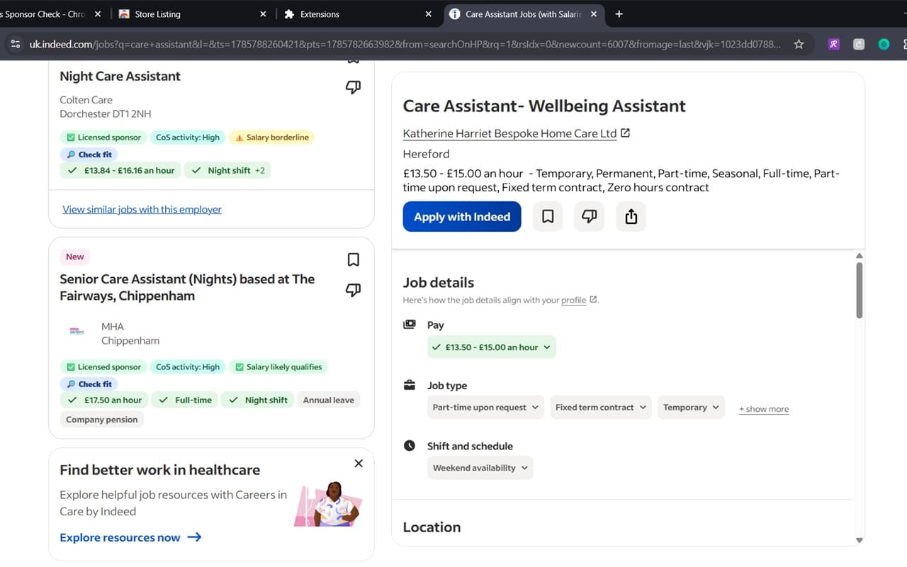Click the CoS activity: High badge on the MHA card
Viewport: 907px width, 567px height.
[188, 367]
